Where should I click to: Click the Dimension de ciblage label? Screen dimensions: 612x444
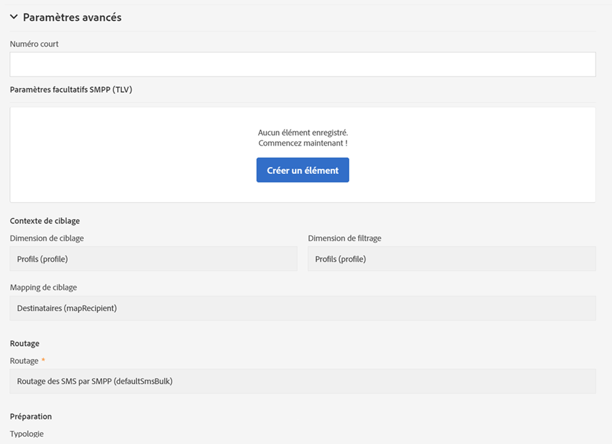[x=47, y=238]
